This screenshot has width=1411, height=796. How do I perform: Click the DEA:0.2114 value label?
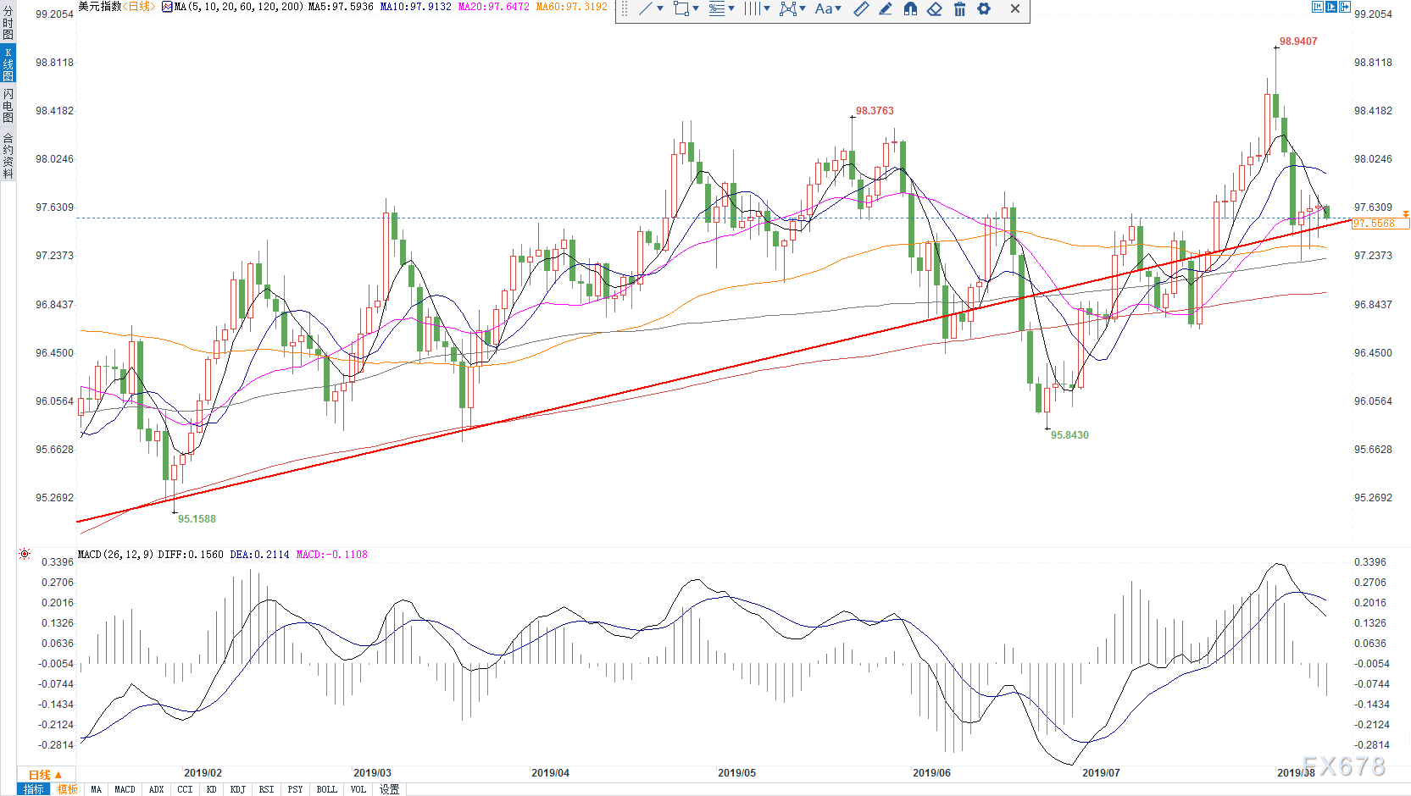pos(259,555)
